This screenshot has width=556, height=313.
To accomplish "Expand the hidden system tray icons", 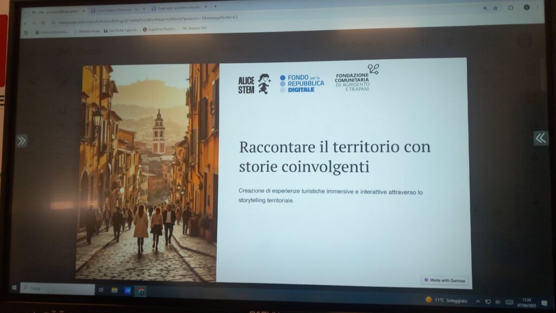I will (478, 301).
